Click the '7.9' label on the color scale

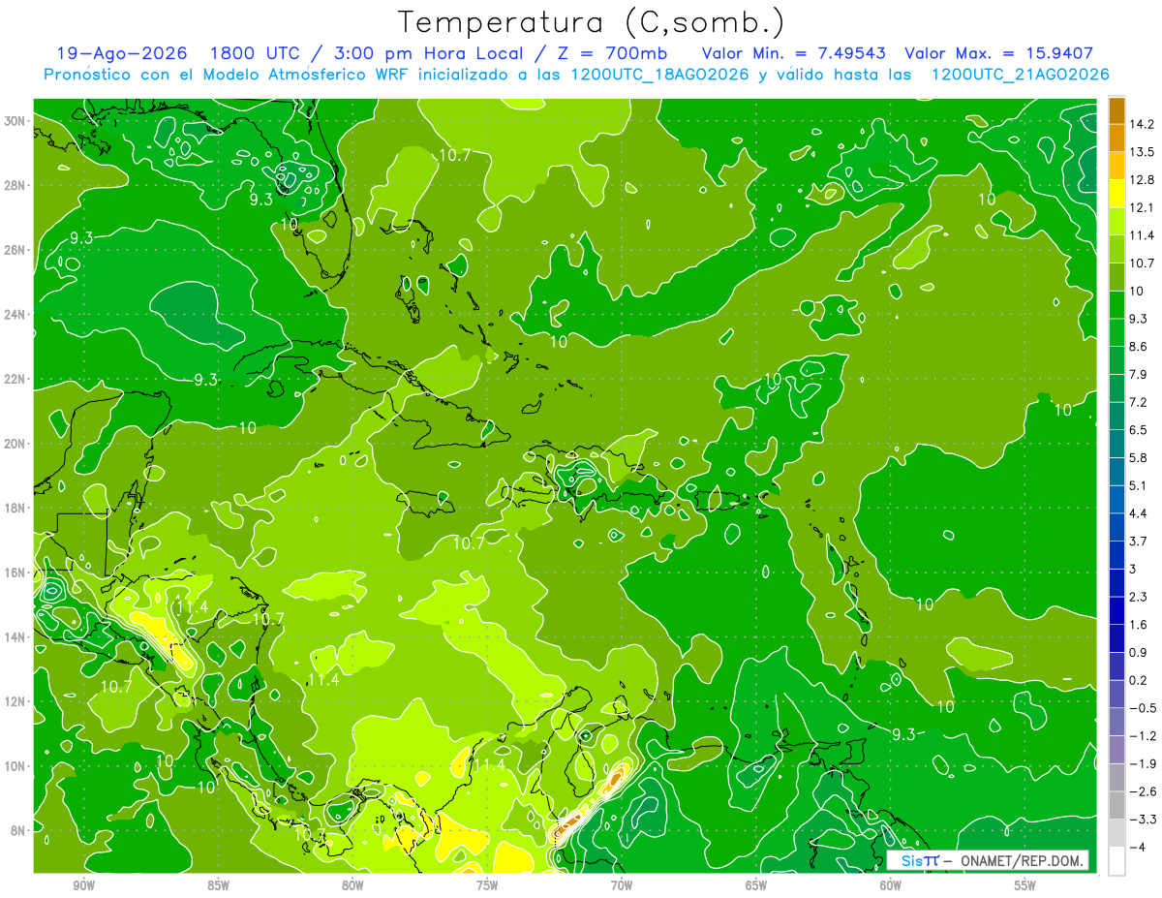click(1140, 374)
